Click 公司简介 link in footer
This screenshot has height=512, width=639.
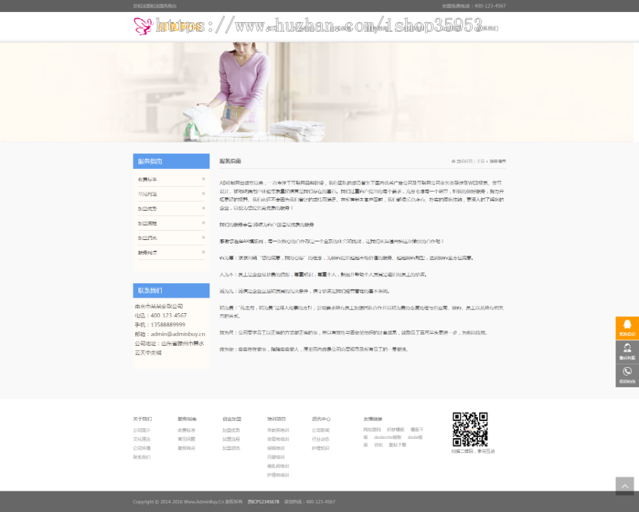(x=141, y=430)
